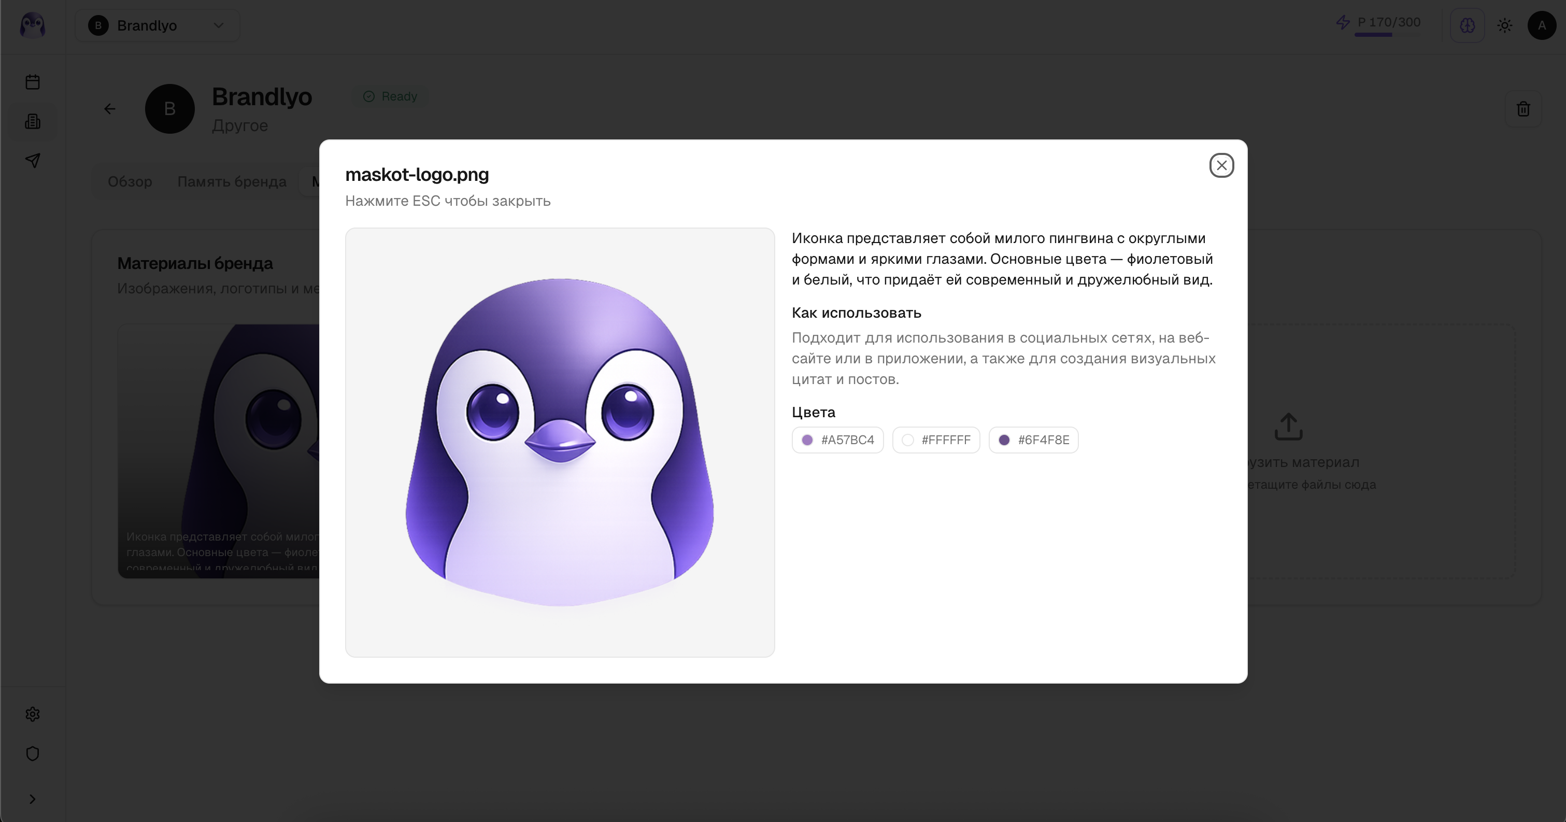Open settings gear in sidebar
Screen dimensions: 1566x822
click(x=33, y=714)
